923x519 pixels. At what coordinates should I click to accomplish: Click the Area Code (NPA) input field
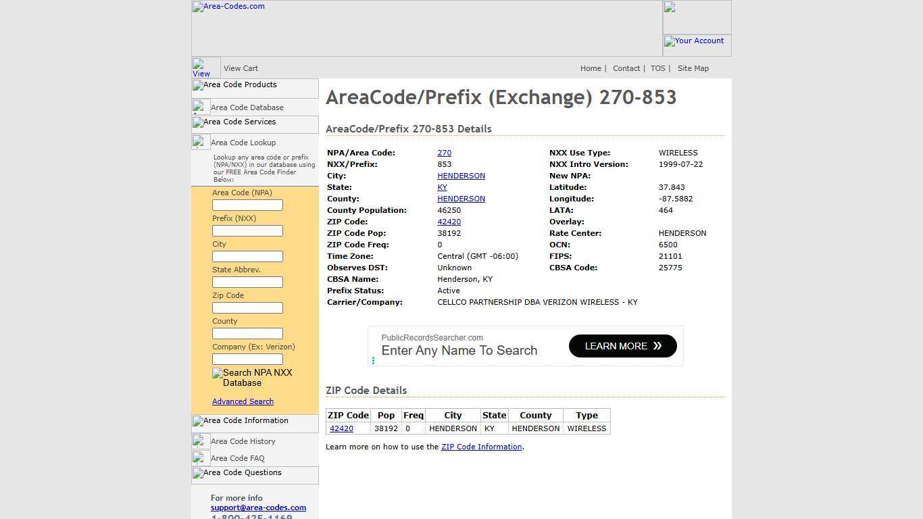tap(247, 205)
